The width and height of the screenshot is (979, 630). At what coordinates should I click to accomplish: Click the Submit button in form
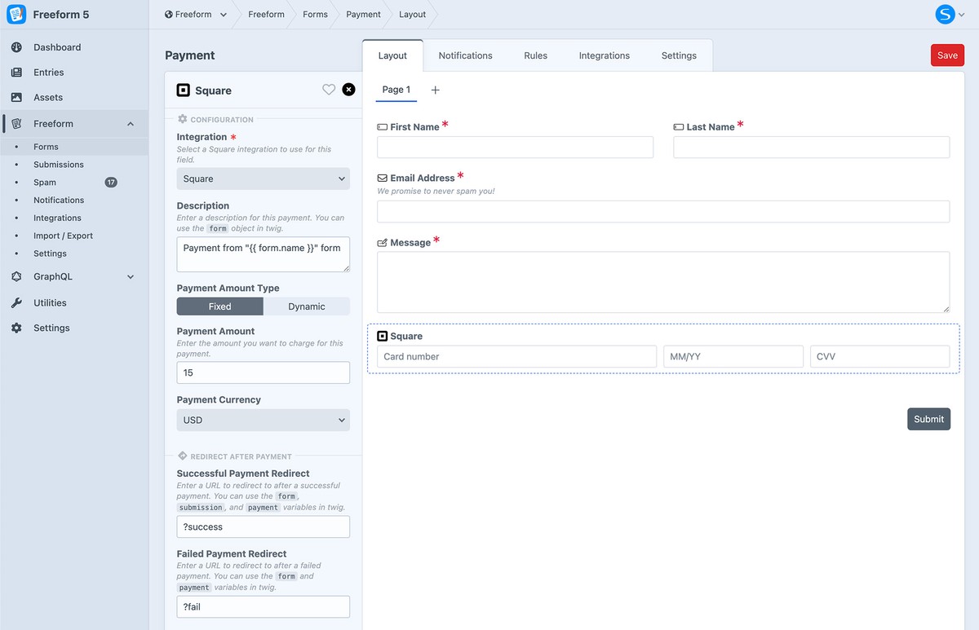point(928,419)
